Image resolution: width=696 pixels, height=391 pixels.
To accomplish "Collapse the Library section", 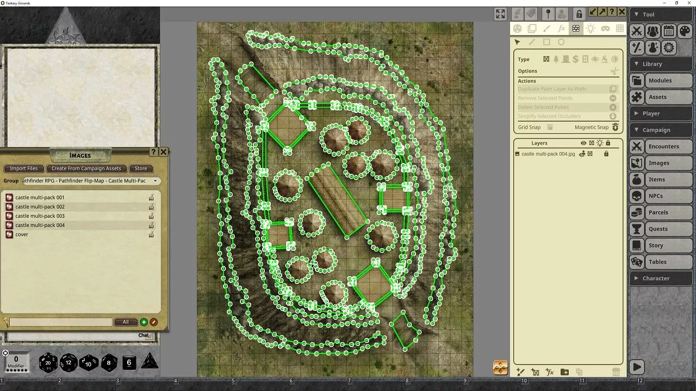I will pos(661,64).
